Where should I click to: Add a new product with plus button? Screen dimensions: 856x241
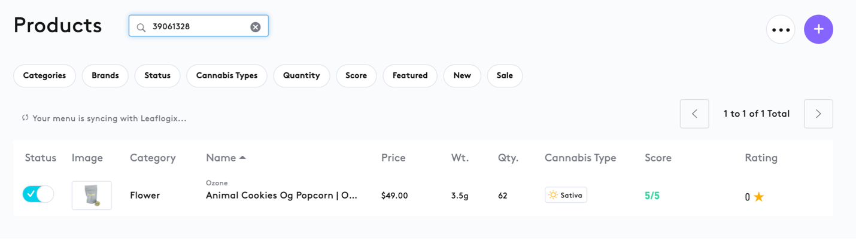pos(818,29)
